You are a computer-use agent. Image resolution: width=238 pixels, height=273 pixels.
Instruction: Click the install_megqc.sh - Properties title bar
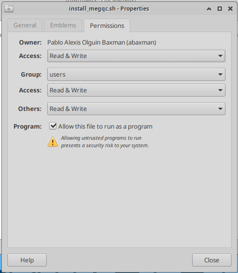click(x=109, y=9)
